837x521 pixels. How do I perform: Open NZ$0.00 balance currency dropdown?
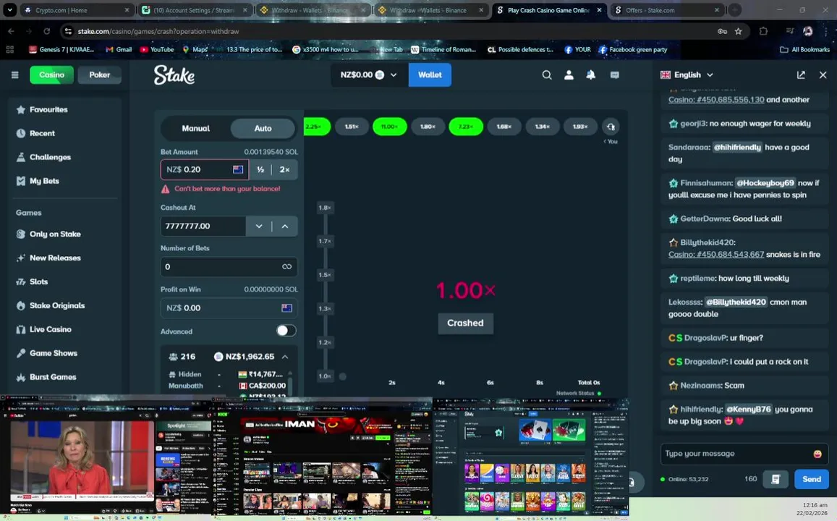pos(368,75)
